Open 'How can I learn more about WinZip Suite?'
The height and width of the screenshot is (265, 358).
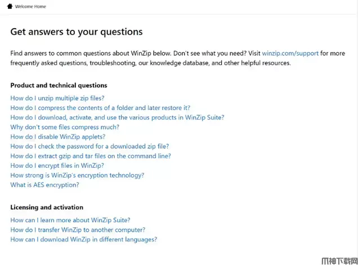pyautogui.click(x=70, y=220)
